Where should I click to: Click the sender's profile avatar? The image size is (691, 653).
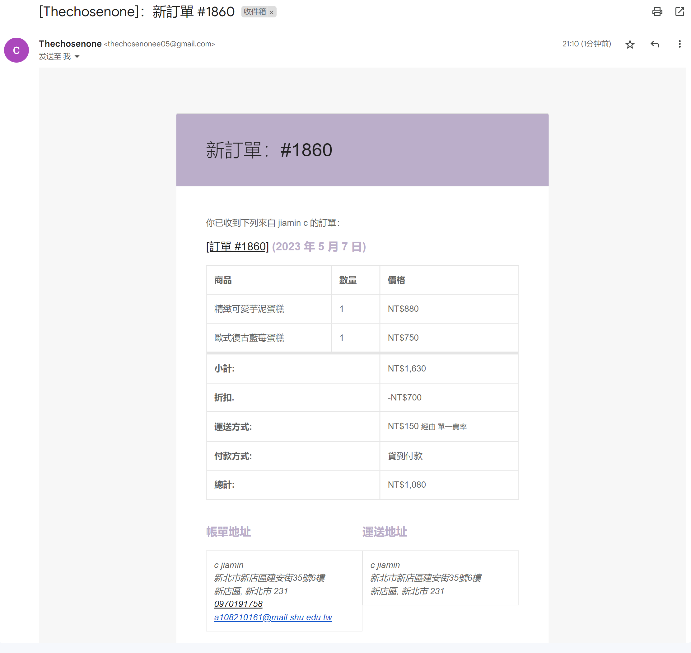16,50
